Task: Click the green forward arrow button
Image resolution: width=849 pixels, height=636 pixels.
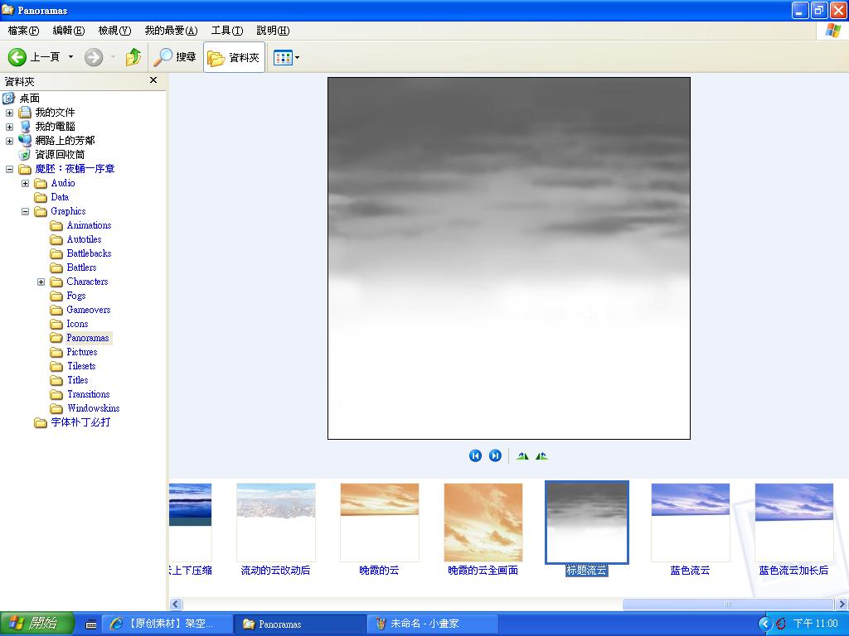Action: (94, 57)
